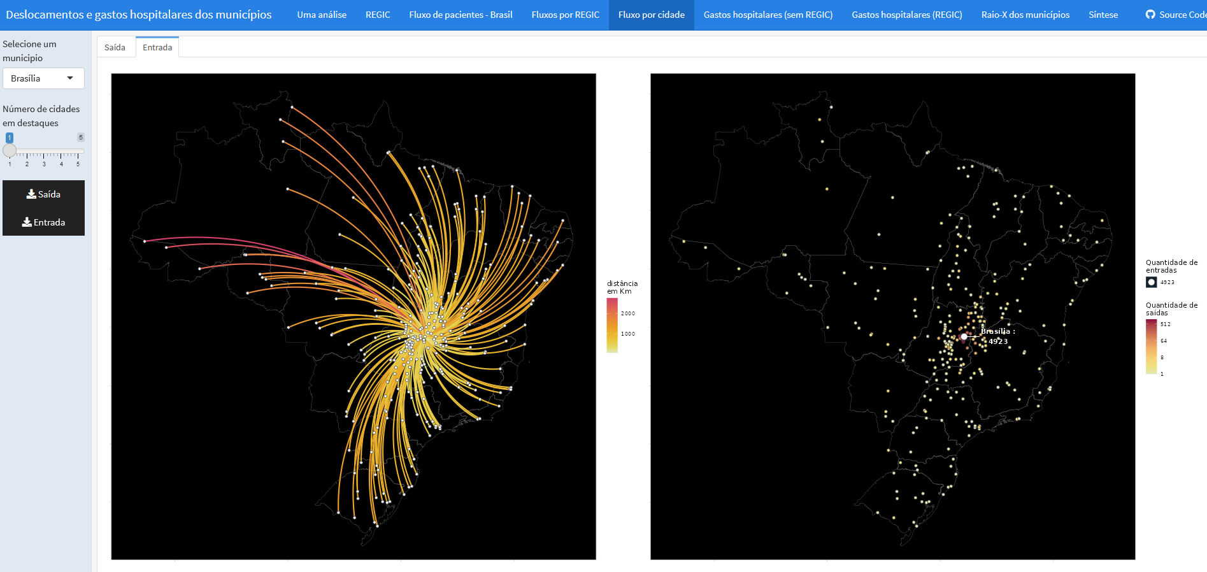Navigate to Raio-X dos municípios
1207x572 pixels.
(1025, 15)
